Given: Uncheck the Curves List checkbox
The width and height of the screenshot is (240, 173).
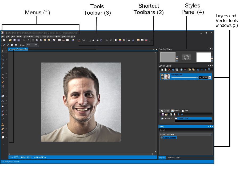Looking at the screenshot, I should [161, 118].
